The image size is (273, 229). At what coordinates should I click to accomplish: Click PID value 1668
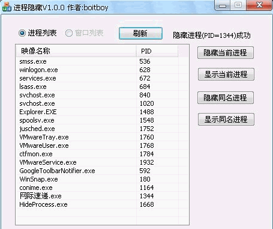pyautogui.click(x=147, y=204)
